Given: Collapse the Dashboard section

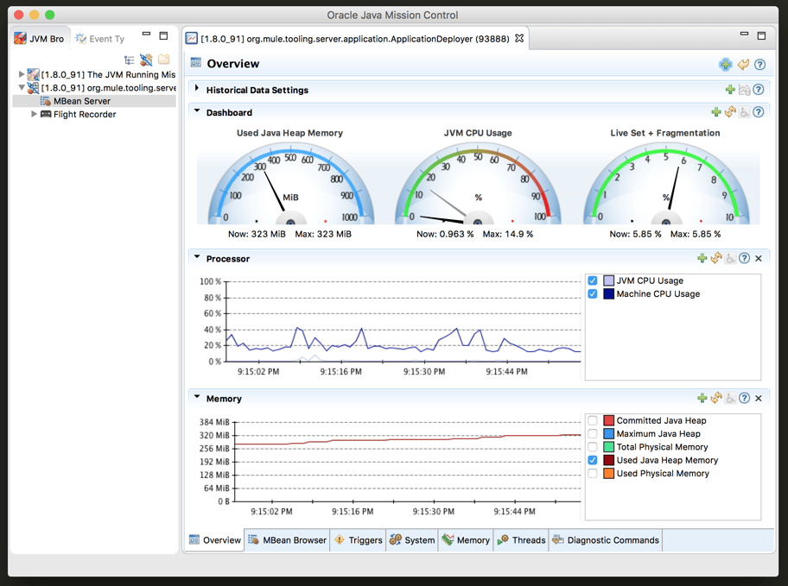Looking at the screenshot, I should coord(195,112).
